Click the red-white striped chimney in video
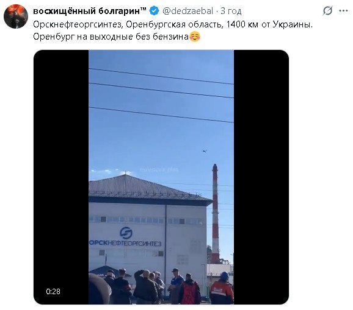This screenshot has width=353, height=310. point(215,213)
